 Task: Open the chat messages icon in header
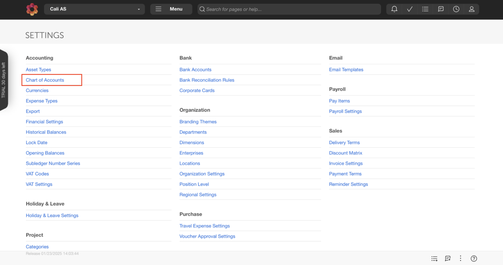click(x=441, y=9)
